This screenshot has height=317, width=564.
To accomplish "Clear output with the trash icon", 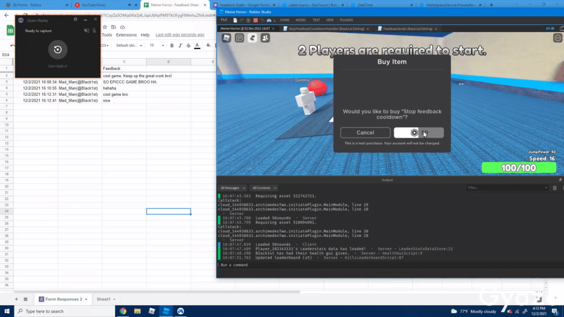I will pyautogui.click(x=554, y=188).
